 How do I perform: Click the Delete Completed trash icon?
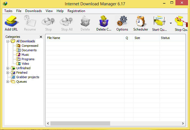[x=104, y=21]
